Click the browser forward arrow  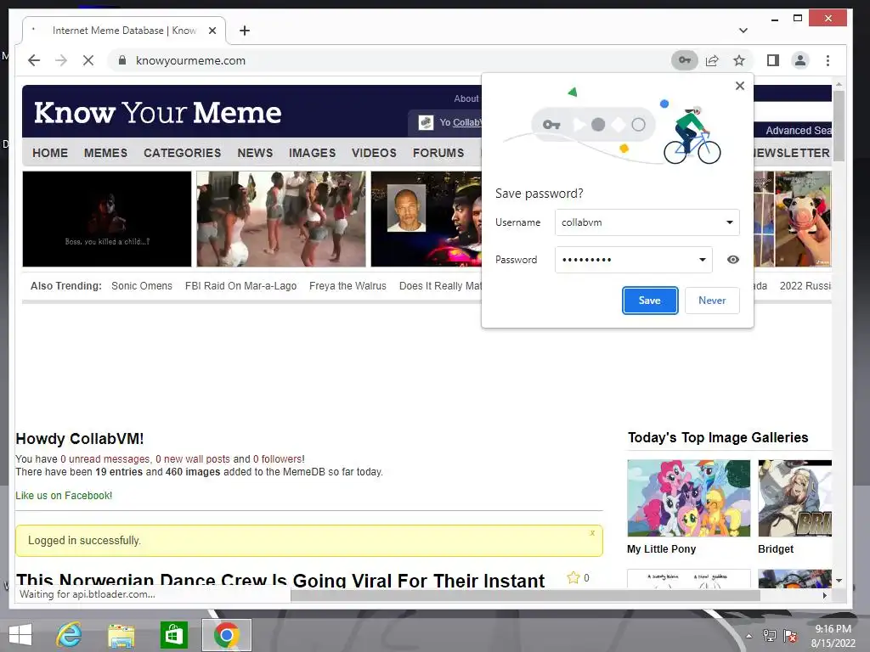[61, 60]
